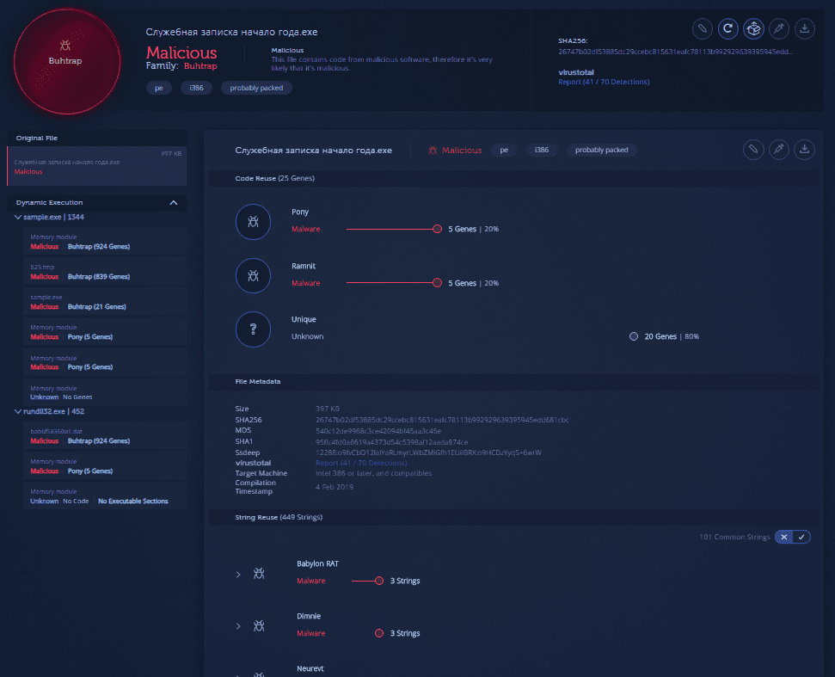Viewport: 835px width, 677px height.
Task: Click the SHA1 hash value
Action: (392, 442)
